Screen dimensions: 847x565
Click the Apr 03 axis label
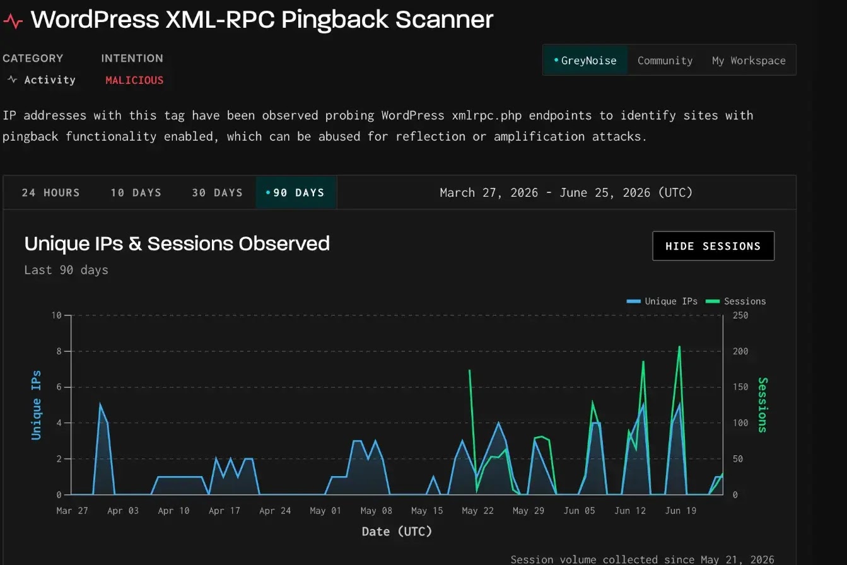(123, 511)
